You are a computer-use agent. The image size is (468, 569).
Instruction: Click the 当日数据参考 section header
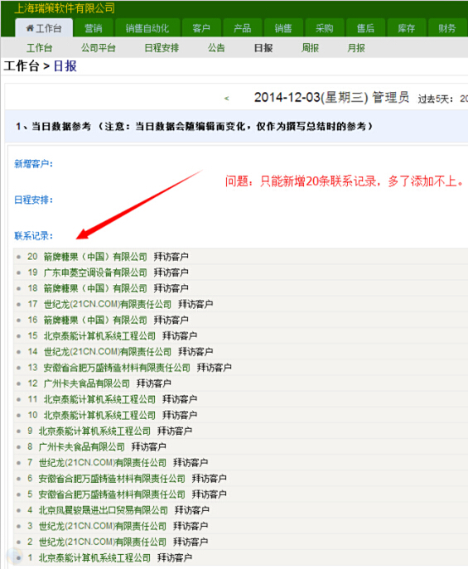click(194, 126)
